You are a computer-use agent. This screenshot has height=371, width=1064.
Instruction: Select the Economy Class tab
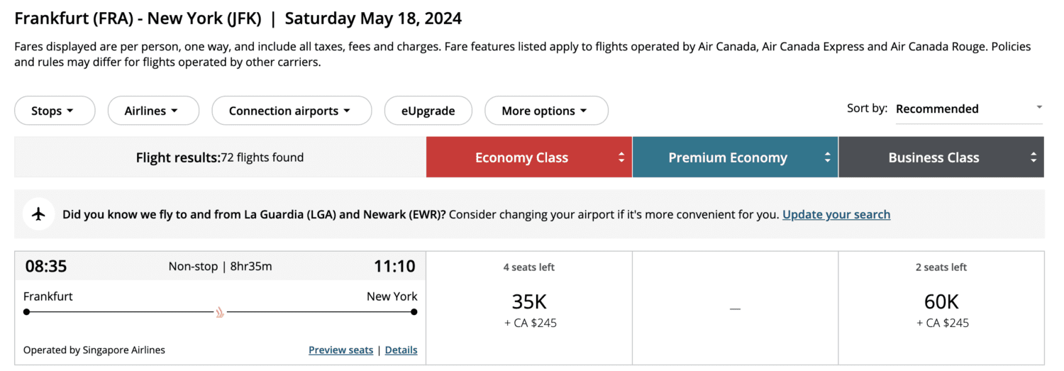[529, 157]
